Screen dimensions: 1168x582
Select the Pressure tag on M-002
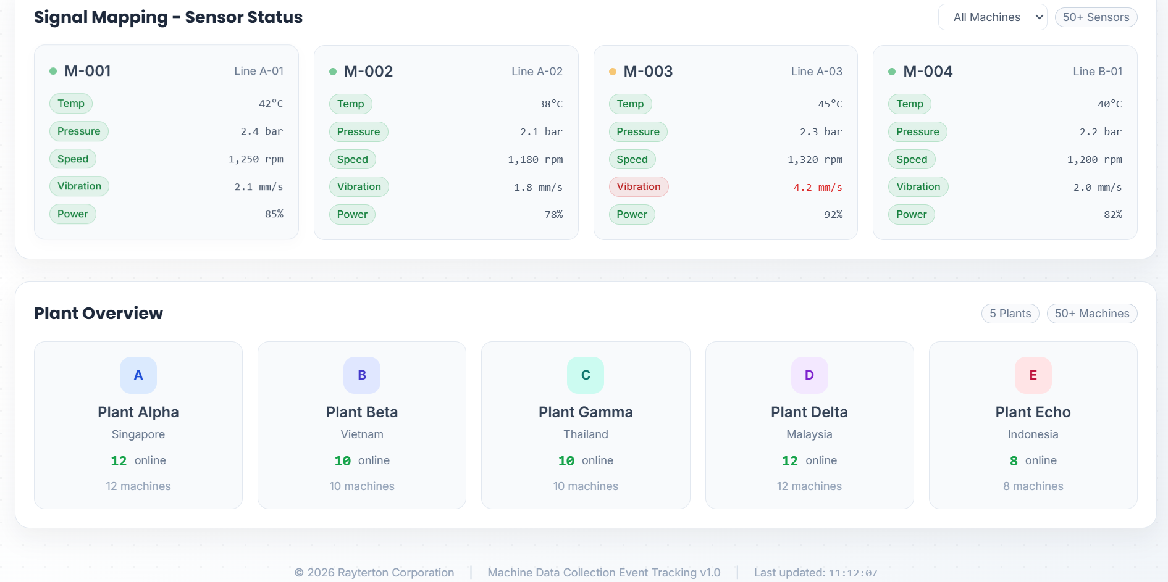click(358, 131)
